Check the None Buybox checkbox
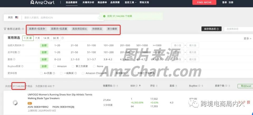This screenshot has height=115, width=253. point(94,66)
